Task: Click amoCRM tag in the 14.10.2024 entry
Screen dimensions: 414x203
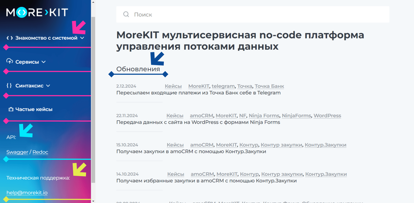Action: coord(203,174)
